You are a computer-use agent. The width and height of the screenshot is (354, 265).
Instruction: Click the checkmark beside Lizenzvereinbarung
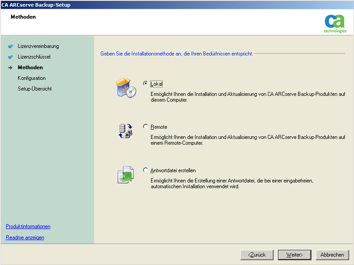pyautogui.click(x=11, y=46)
